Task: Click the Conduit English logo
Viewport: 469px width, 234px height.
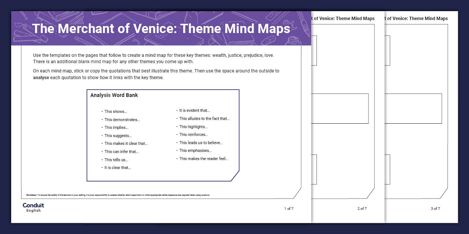Action: tap(33, 207)
